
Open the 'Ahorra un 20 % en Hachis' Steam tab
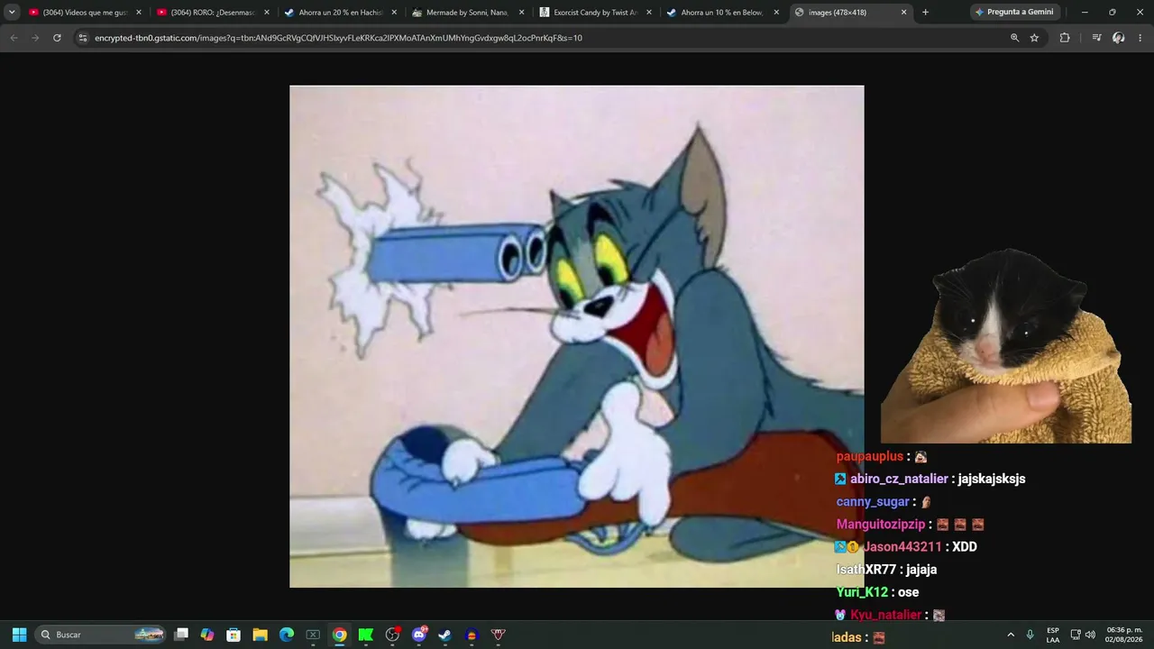coord(341,13)
